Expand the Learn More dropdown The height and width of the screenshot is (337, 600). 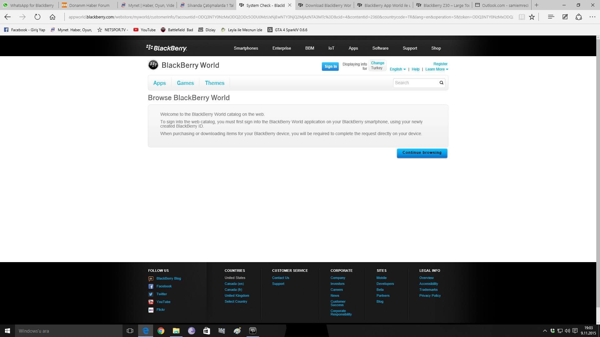click(x=437, y=69)
